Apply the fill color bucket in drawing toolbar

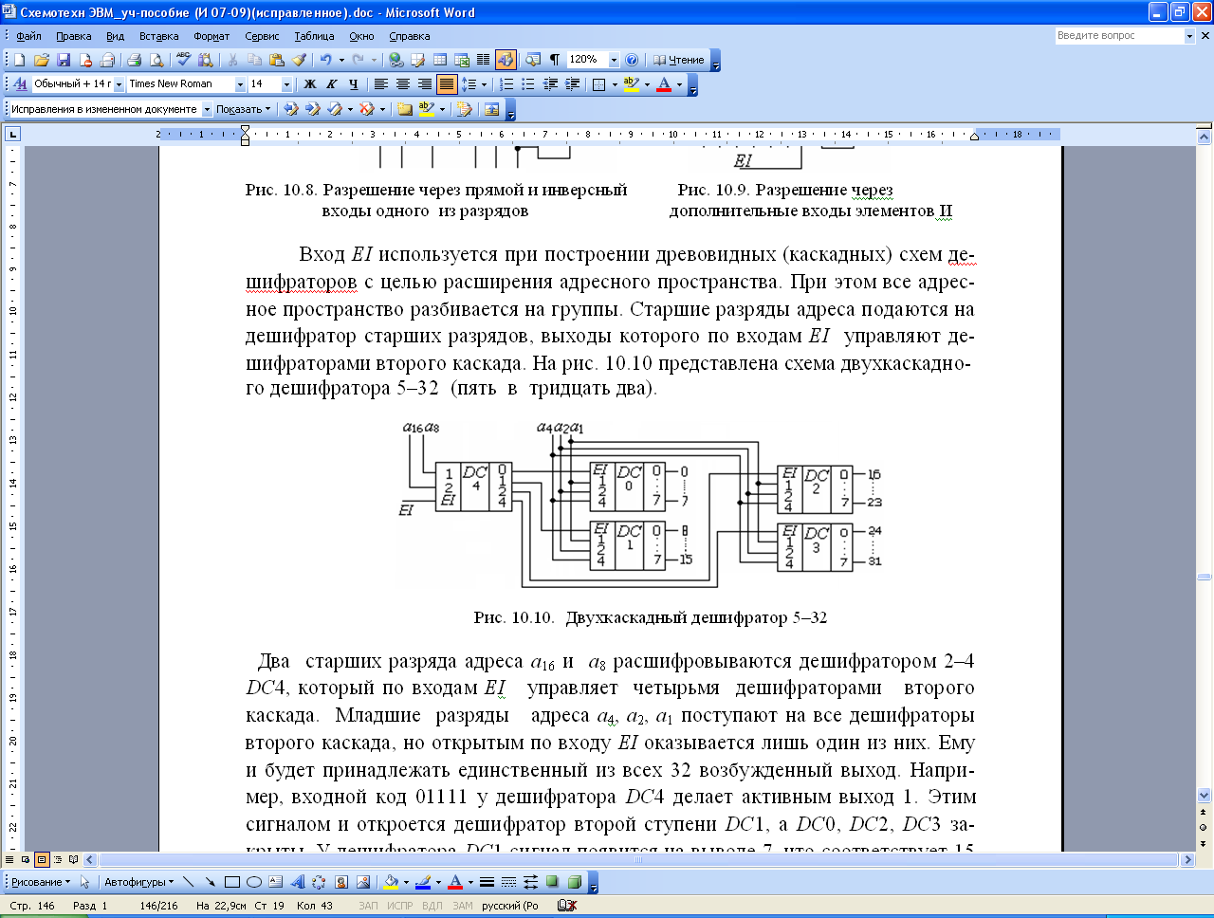390,882
